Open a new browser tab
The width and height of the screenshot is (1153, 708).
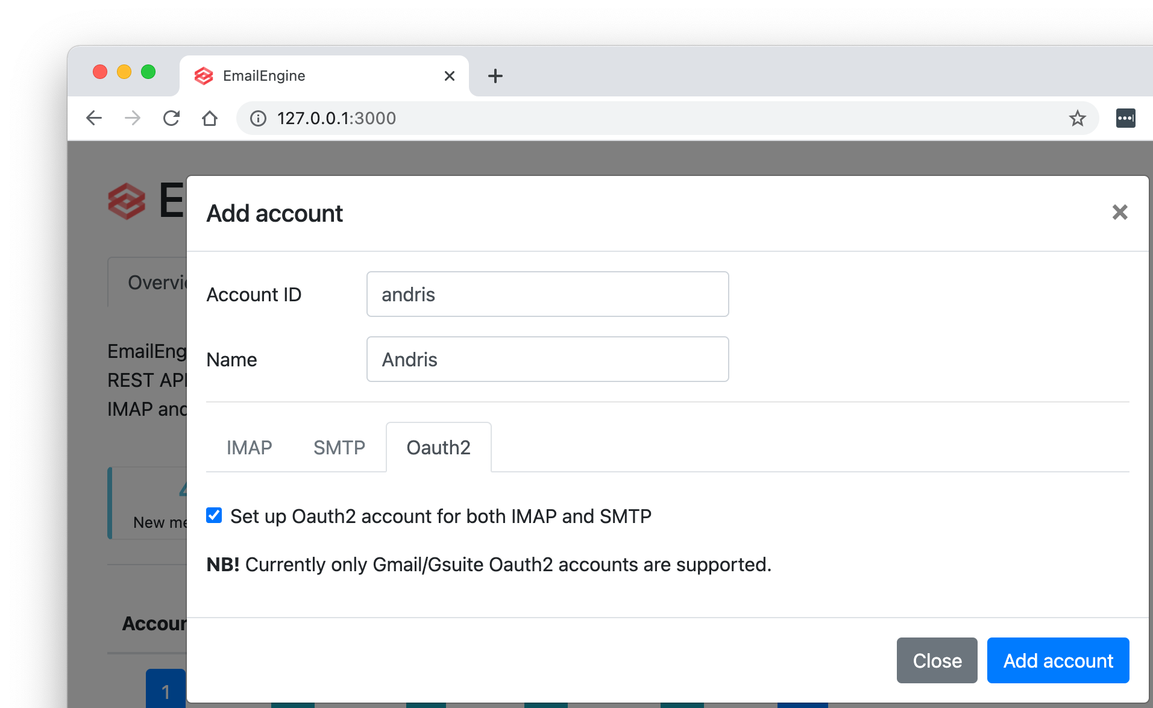click(x=495, y=76)
